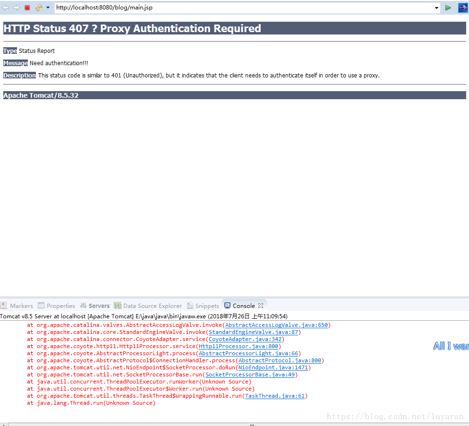Viewport: 469px width, 426px height.
Task: Click the green Go arrow button
Action: (x=448, y=8)
